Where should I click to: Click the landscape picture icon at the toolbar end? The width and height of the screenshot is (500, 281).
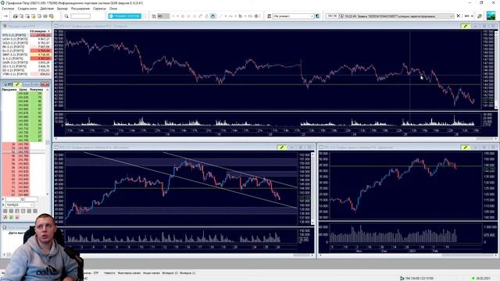click(x=491, y=16)
